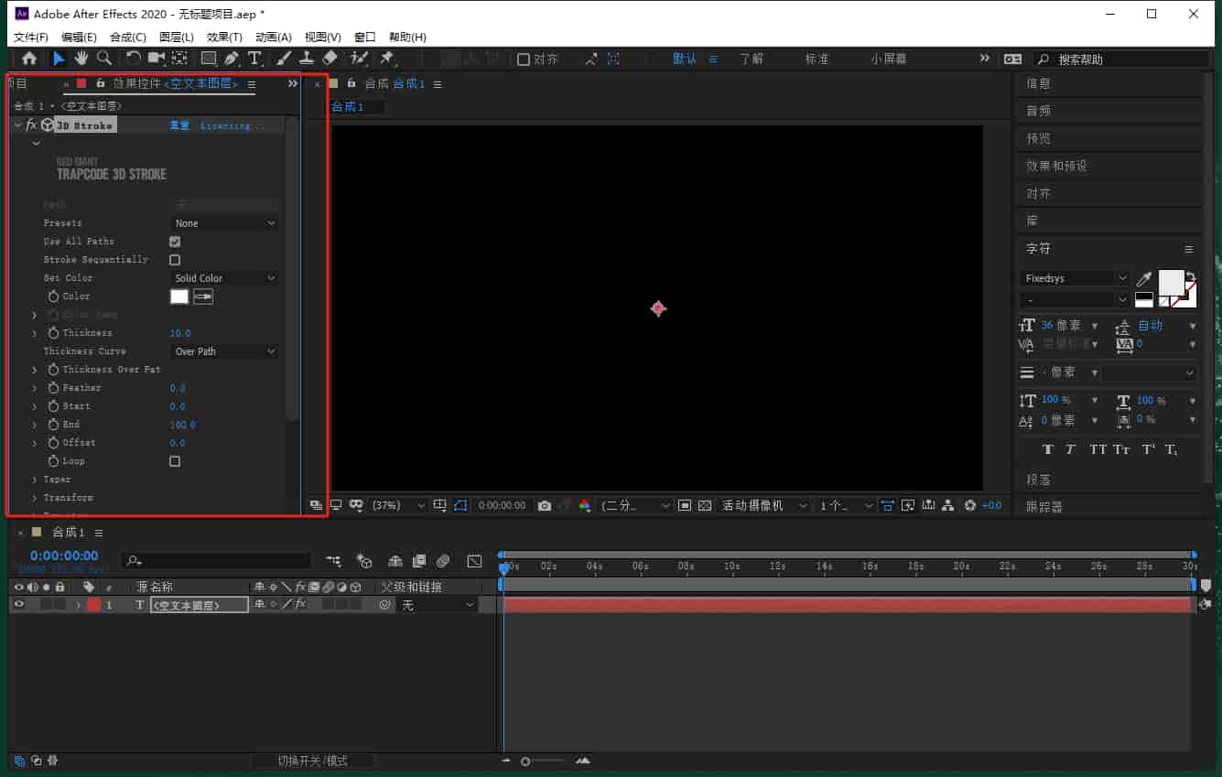Expand the Transform property group
Image resolution: width=1222 pixels, height=777 pixels.
[35, 498]
